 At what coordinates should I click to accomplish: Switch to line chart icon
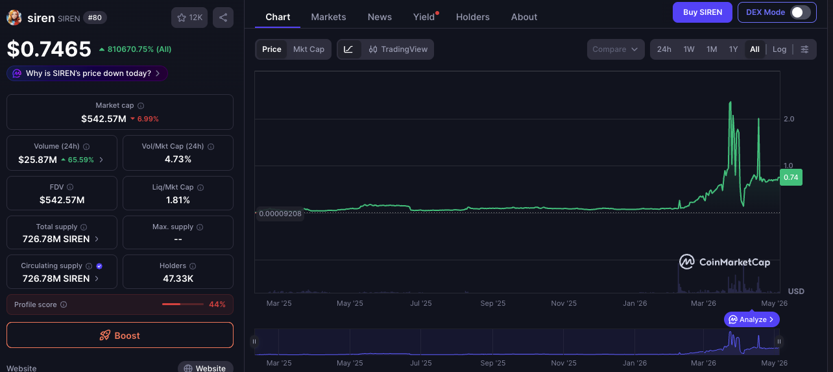348,49
